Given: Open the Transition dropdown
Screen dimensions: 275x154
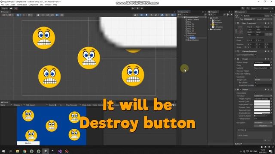Looking at the screenshot, I should pos(263,96).
